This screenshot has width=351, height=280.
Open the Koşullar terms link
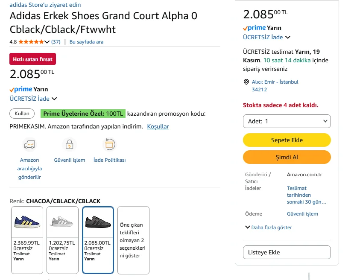(158, 126)
